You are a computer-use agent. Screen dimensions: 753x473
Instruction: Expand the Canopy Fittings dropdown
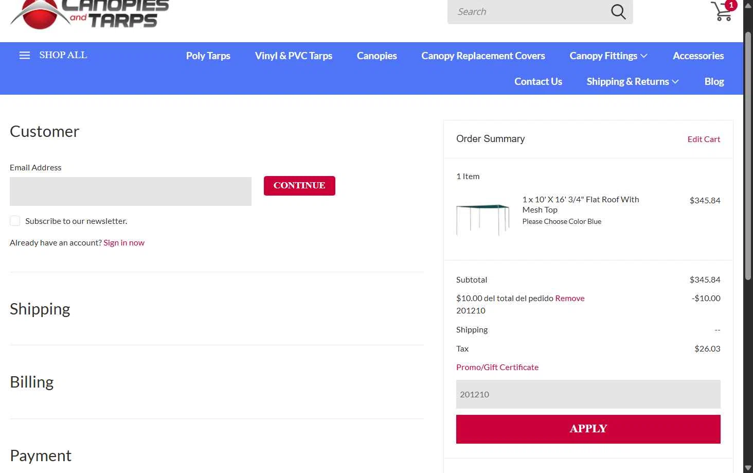pos(608,56)
